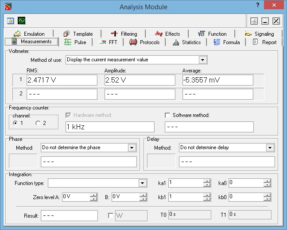Open the Phase method dropdown

click(x=132, y=147)
